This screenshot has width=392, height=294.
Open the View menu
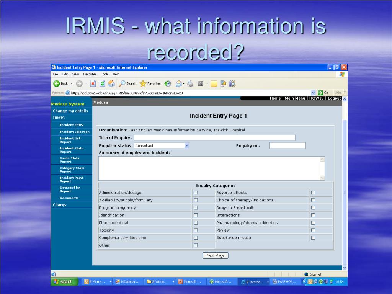click(75, 74)
